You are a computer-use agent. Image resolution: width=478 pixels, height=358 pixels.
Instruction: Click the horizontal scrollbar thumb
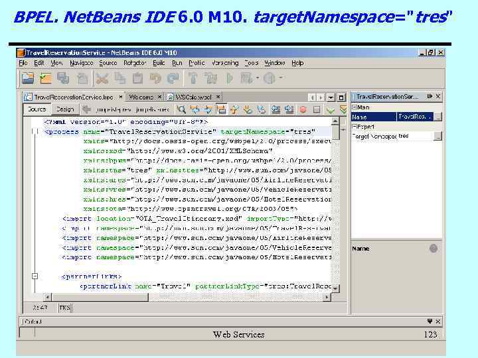pyautogui.click(x=100, y=297)
